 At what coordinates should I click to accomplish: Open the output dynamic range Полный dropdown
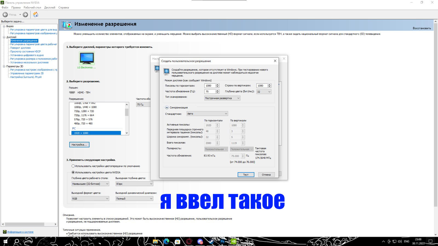tap(134, 198)
